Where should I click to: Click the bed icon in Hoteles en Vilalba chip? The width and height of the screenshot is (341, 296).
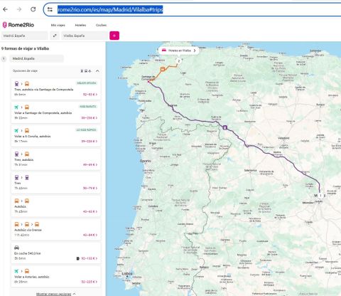coord(164,51)
